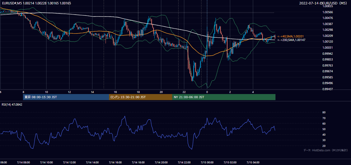Click price axis label 0.99674
This screenshot has width=351, height=165.
[327, 71]
